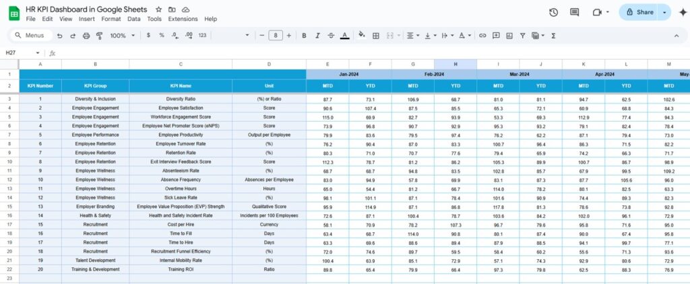Print the spreadsheet

86,36
